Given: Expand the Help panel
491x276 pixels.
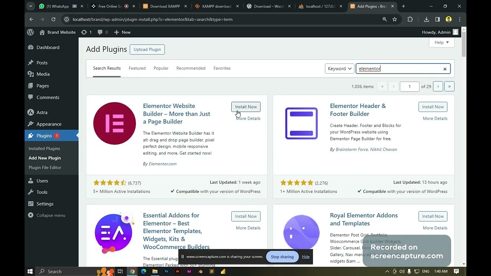Looking at the screenshot, I should (x=442, y=43).
